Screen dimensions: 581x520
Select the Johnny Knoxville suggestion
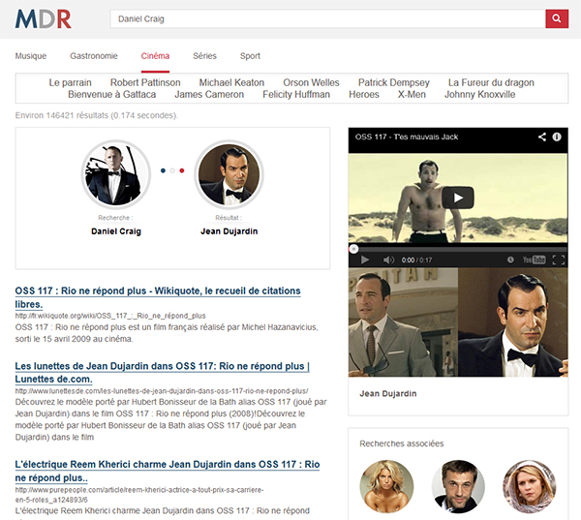tap(480, 94)
